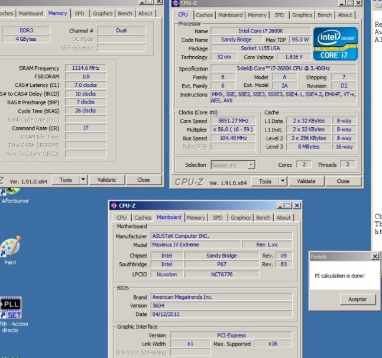Launch the PLL SET setfsb shortcut

point(11,315)
